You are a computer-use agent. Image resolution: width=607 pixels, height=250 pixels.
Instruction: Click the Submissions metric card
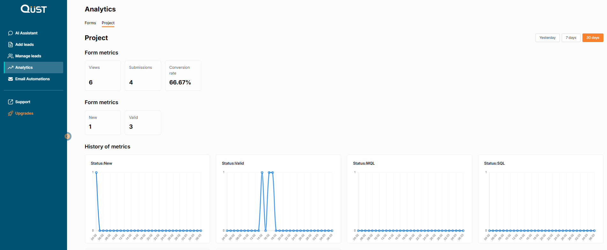tap(143, 76)
